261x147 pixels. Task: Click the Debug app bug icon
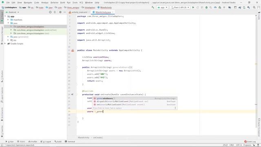(x=206, y=7)
